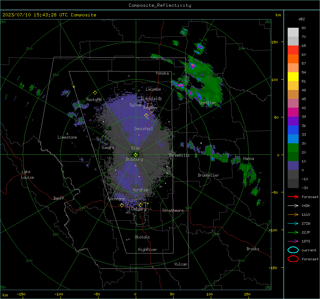
Task: Select the bright yellow 51–54 dBZ swatch
Action: click(x=293, y=77)
